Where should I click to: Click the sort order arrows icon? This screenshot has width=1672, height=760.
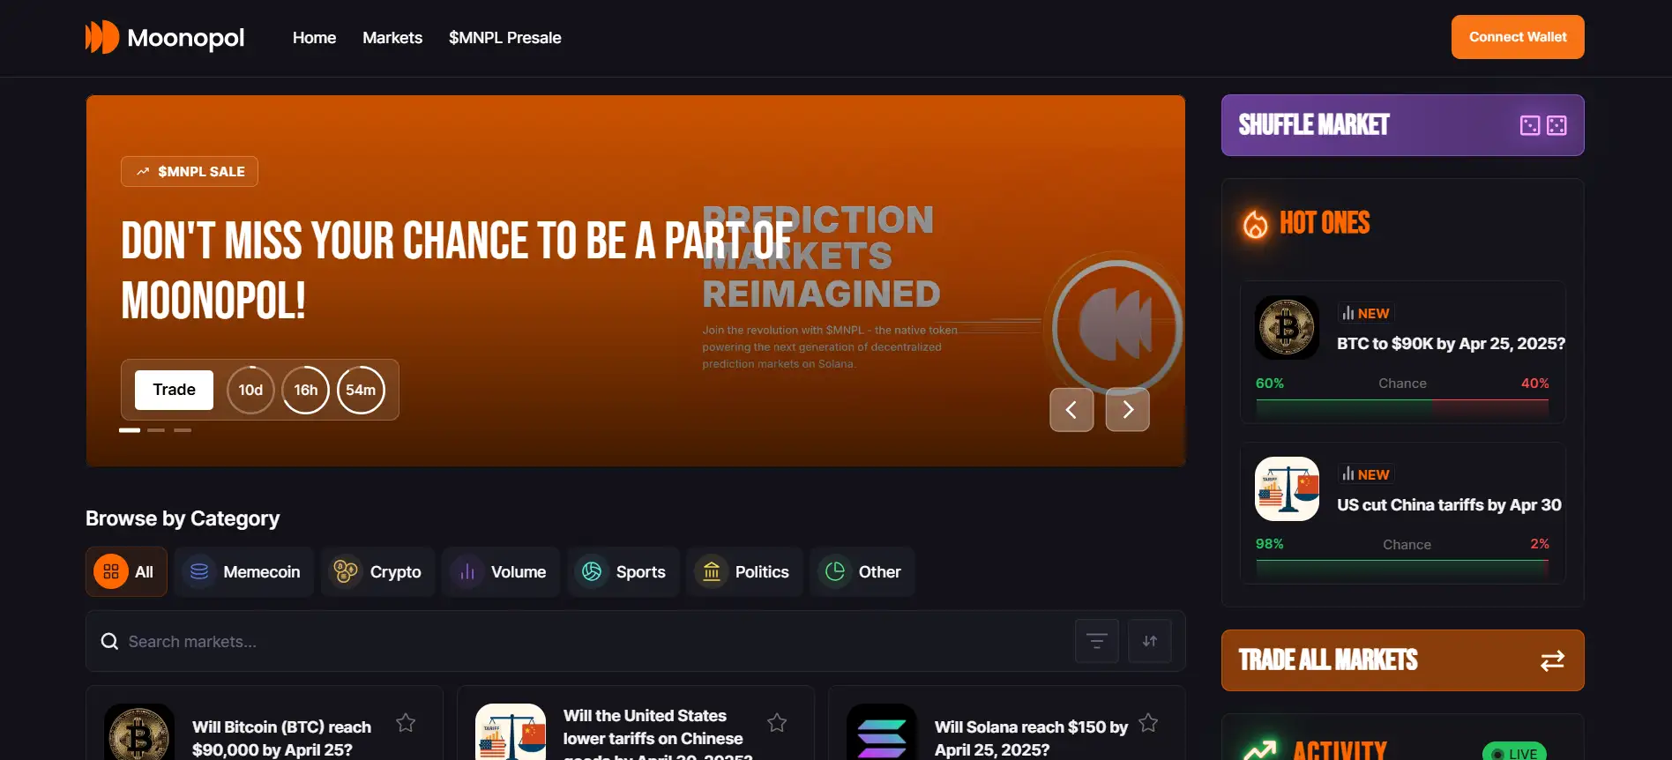click(x=1149, y=641)
